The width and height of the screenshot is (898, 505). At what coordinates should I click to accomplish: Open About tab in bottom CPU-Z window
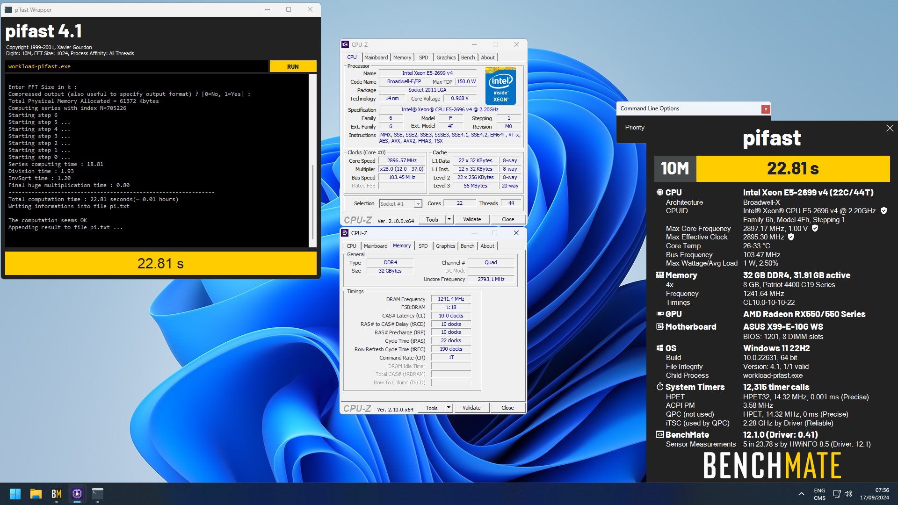487,246
